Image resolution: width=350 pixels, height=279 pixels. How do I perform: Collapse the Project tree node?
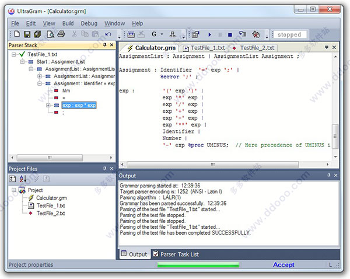tap(14, 190)
